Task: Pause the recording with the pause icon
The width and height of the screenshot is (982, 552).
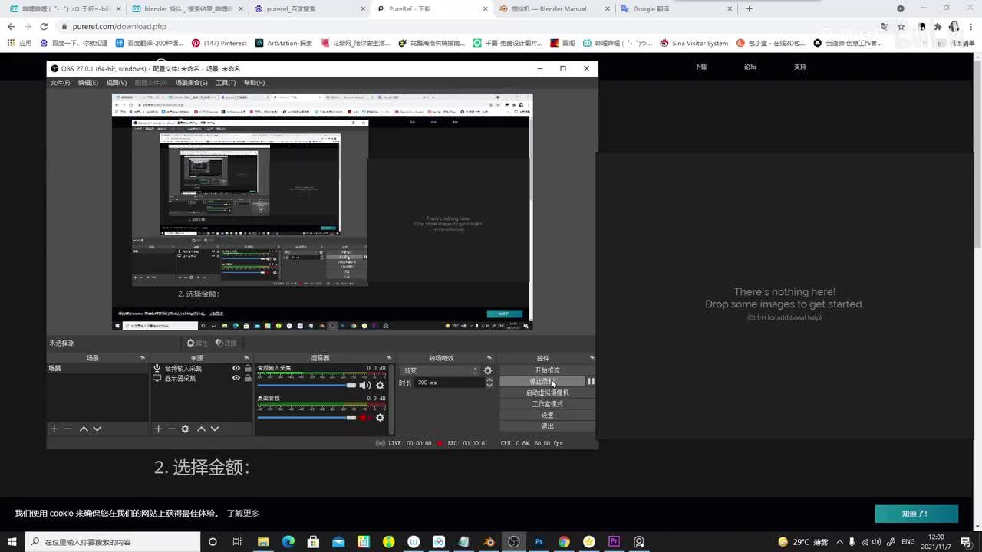Action: click(x=591, y=382)
